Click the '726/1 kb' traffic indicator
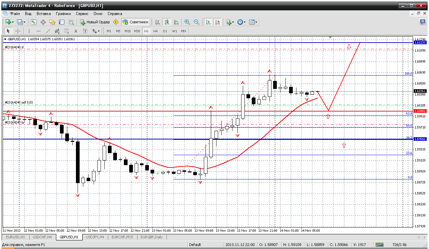429x249 pixels. tap(400, 245)
